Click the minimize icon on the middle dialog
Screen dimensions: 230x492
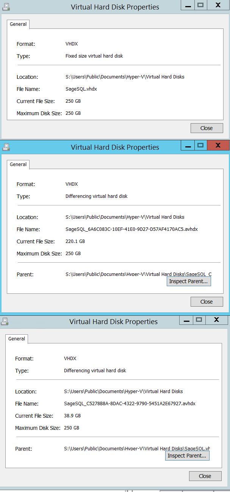coord(188,145)
